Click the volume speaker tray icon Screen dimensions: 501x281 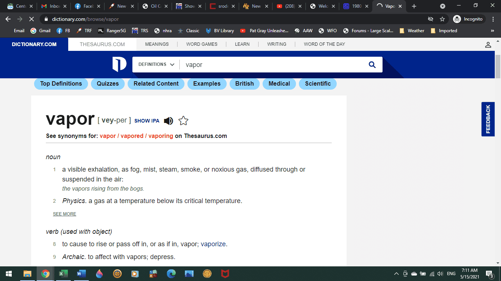click(x=440, y=274)
